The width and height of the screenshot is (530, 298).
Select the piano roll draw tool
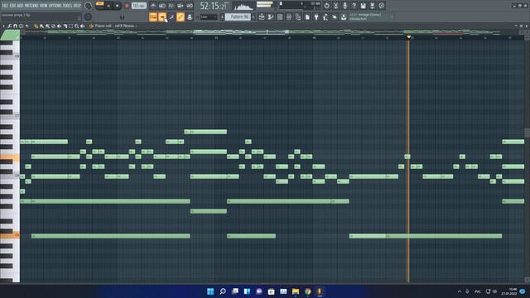(x=36, y=26)
